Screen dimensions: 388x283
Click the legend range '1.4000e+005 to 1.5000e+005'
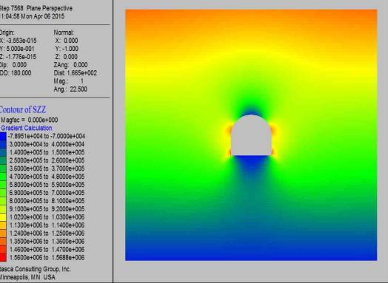click(47, 152)
